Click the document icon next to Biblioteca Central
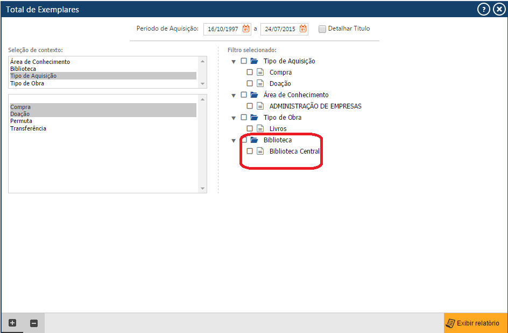Screen dimensions: 508x333 [260, 151]
